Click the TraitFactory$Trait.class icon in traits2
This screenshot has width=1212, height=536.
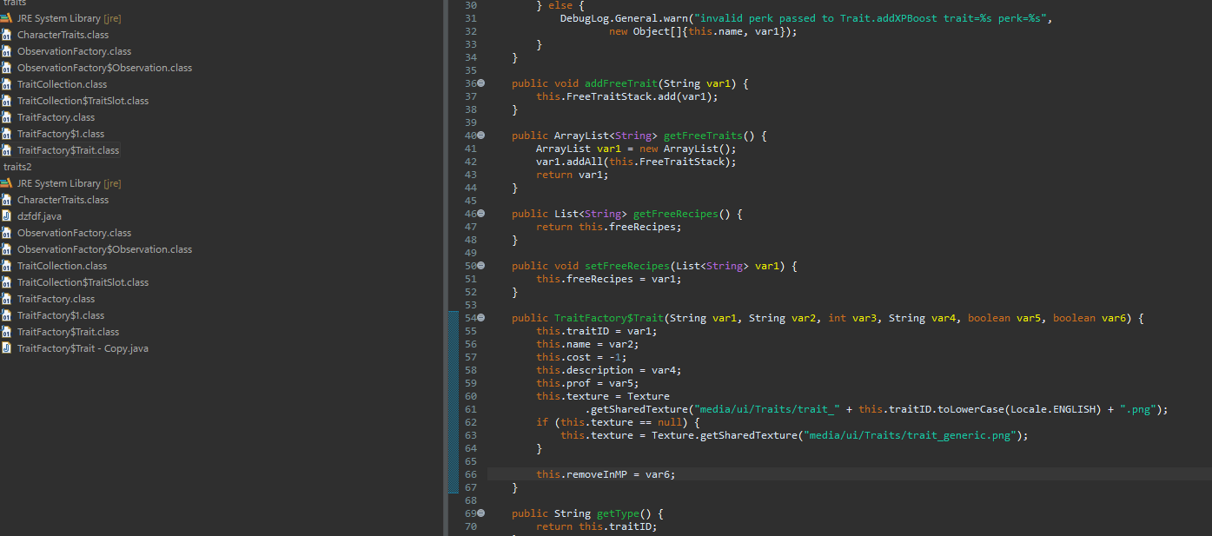click(7, 332)
